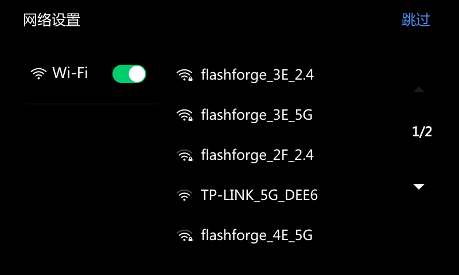Viewport: 459px width, 275px height.
Task: Skip network setup via the 跳过 link
Action: point(415,20)
